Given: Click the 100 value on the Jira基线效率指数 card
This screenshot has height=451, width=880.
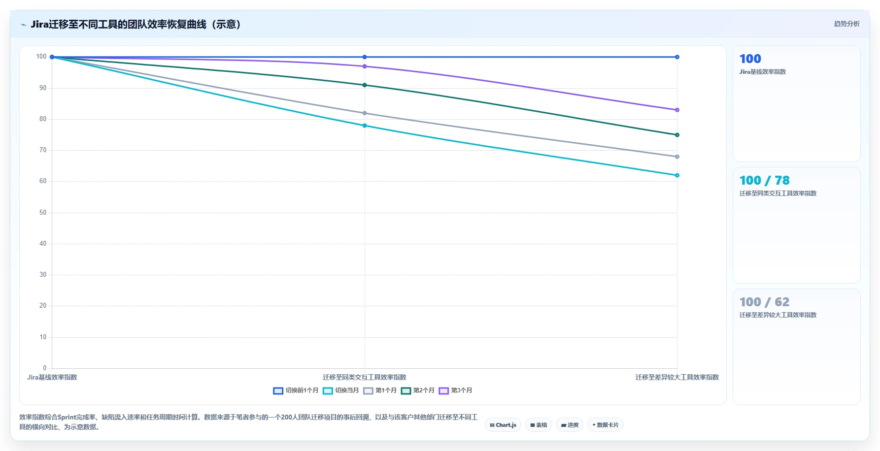Looking at the screenshot, I should point(750,59).
